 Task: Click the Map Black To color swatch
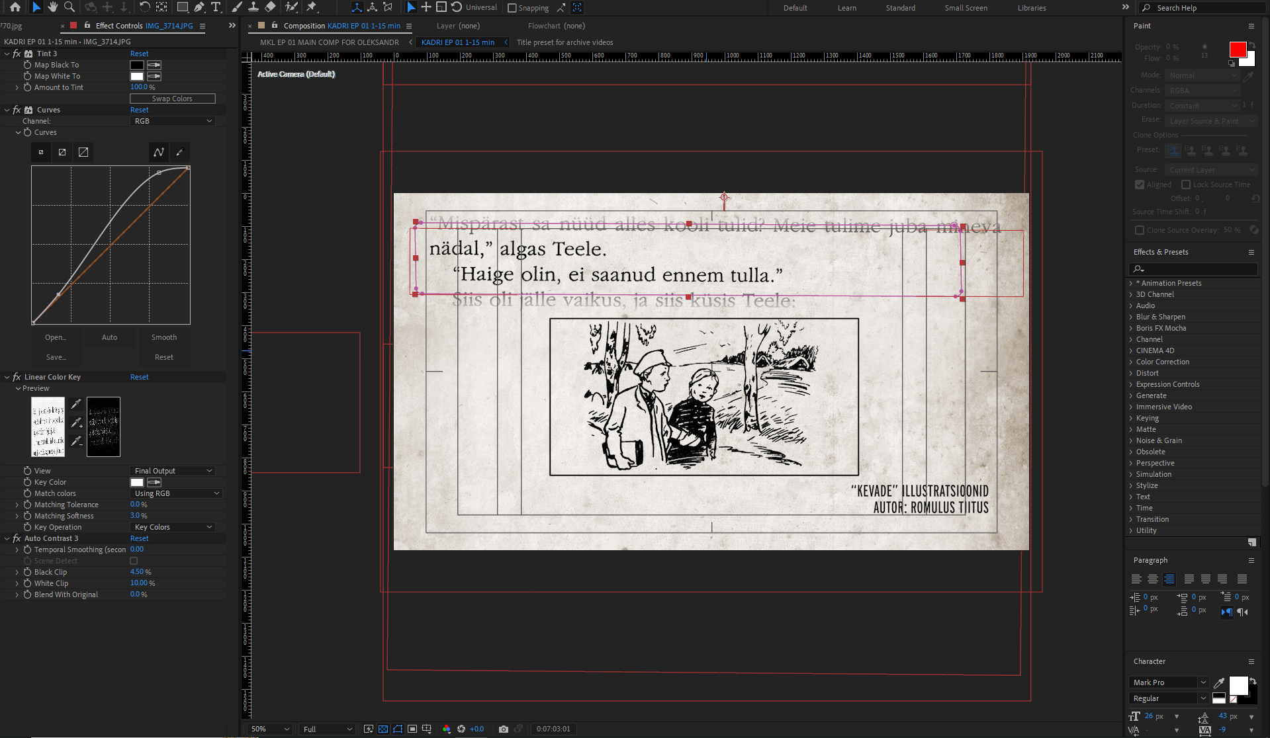pos(137,65)
